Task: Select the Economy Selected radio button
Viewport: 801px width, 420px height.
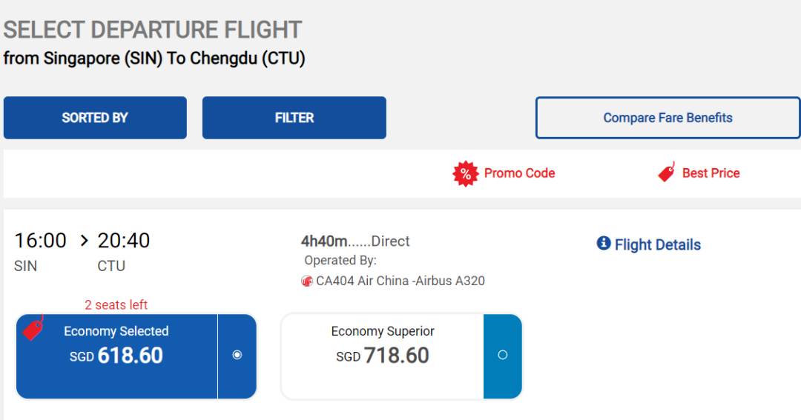Action: 237,355
